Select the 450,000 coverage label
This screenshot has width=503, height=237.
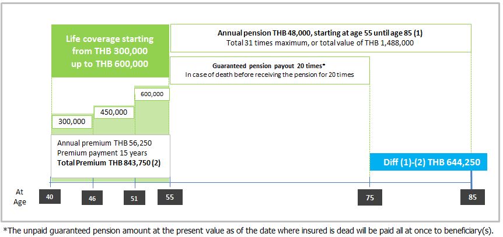click(x=114, y=112)
